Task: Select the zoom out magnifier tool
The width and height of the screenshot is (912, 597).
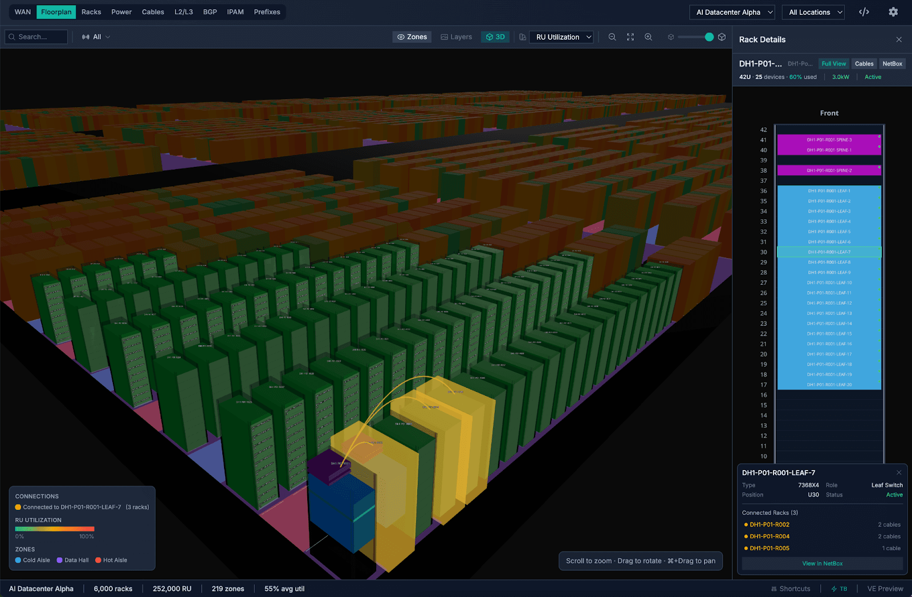Action: [x=612, y=36]
